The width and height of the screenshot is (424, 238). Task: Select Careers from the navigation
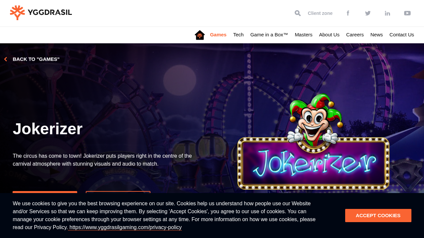(355, 34)
